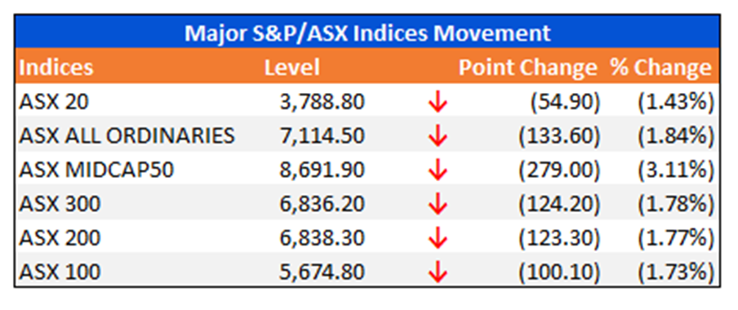This screenshot has width=738, height=310.
Task: Click the red down arrow for ASX 300
Action: pos(438,205)
